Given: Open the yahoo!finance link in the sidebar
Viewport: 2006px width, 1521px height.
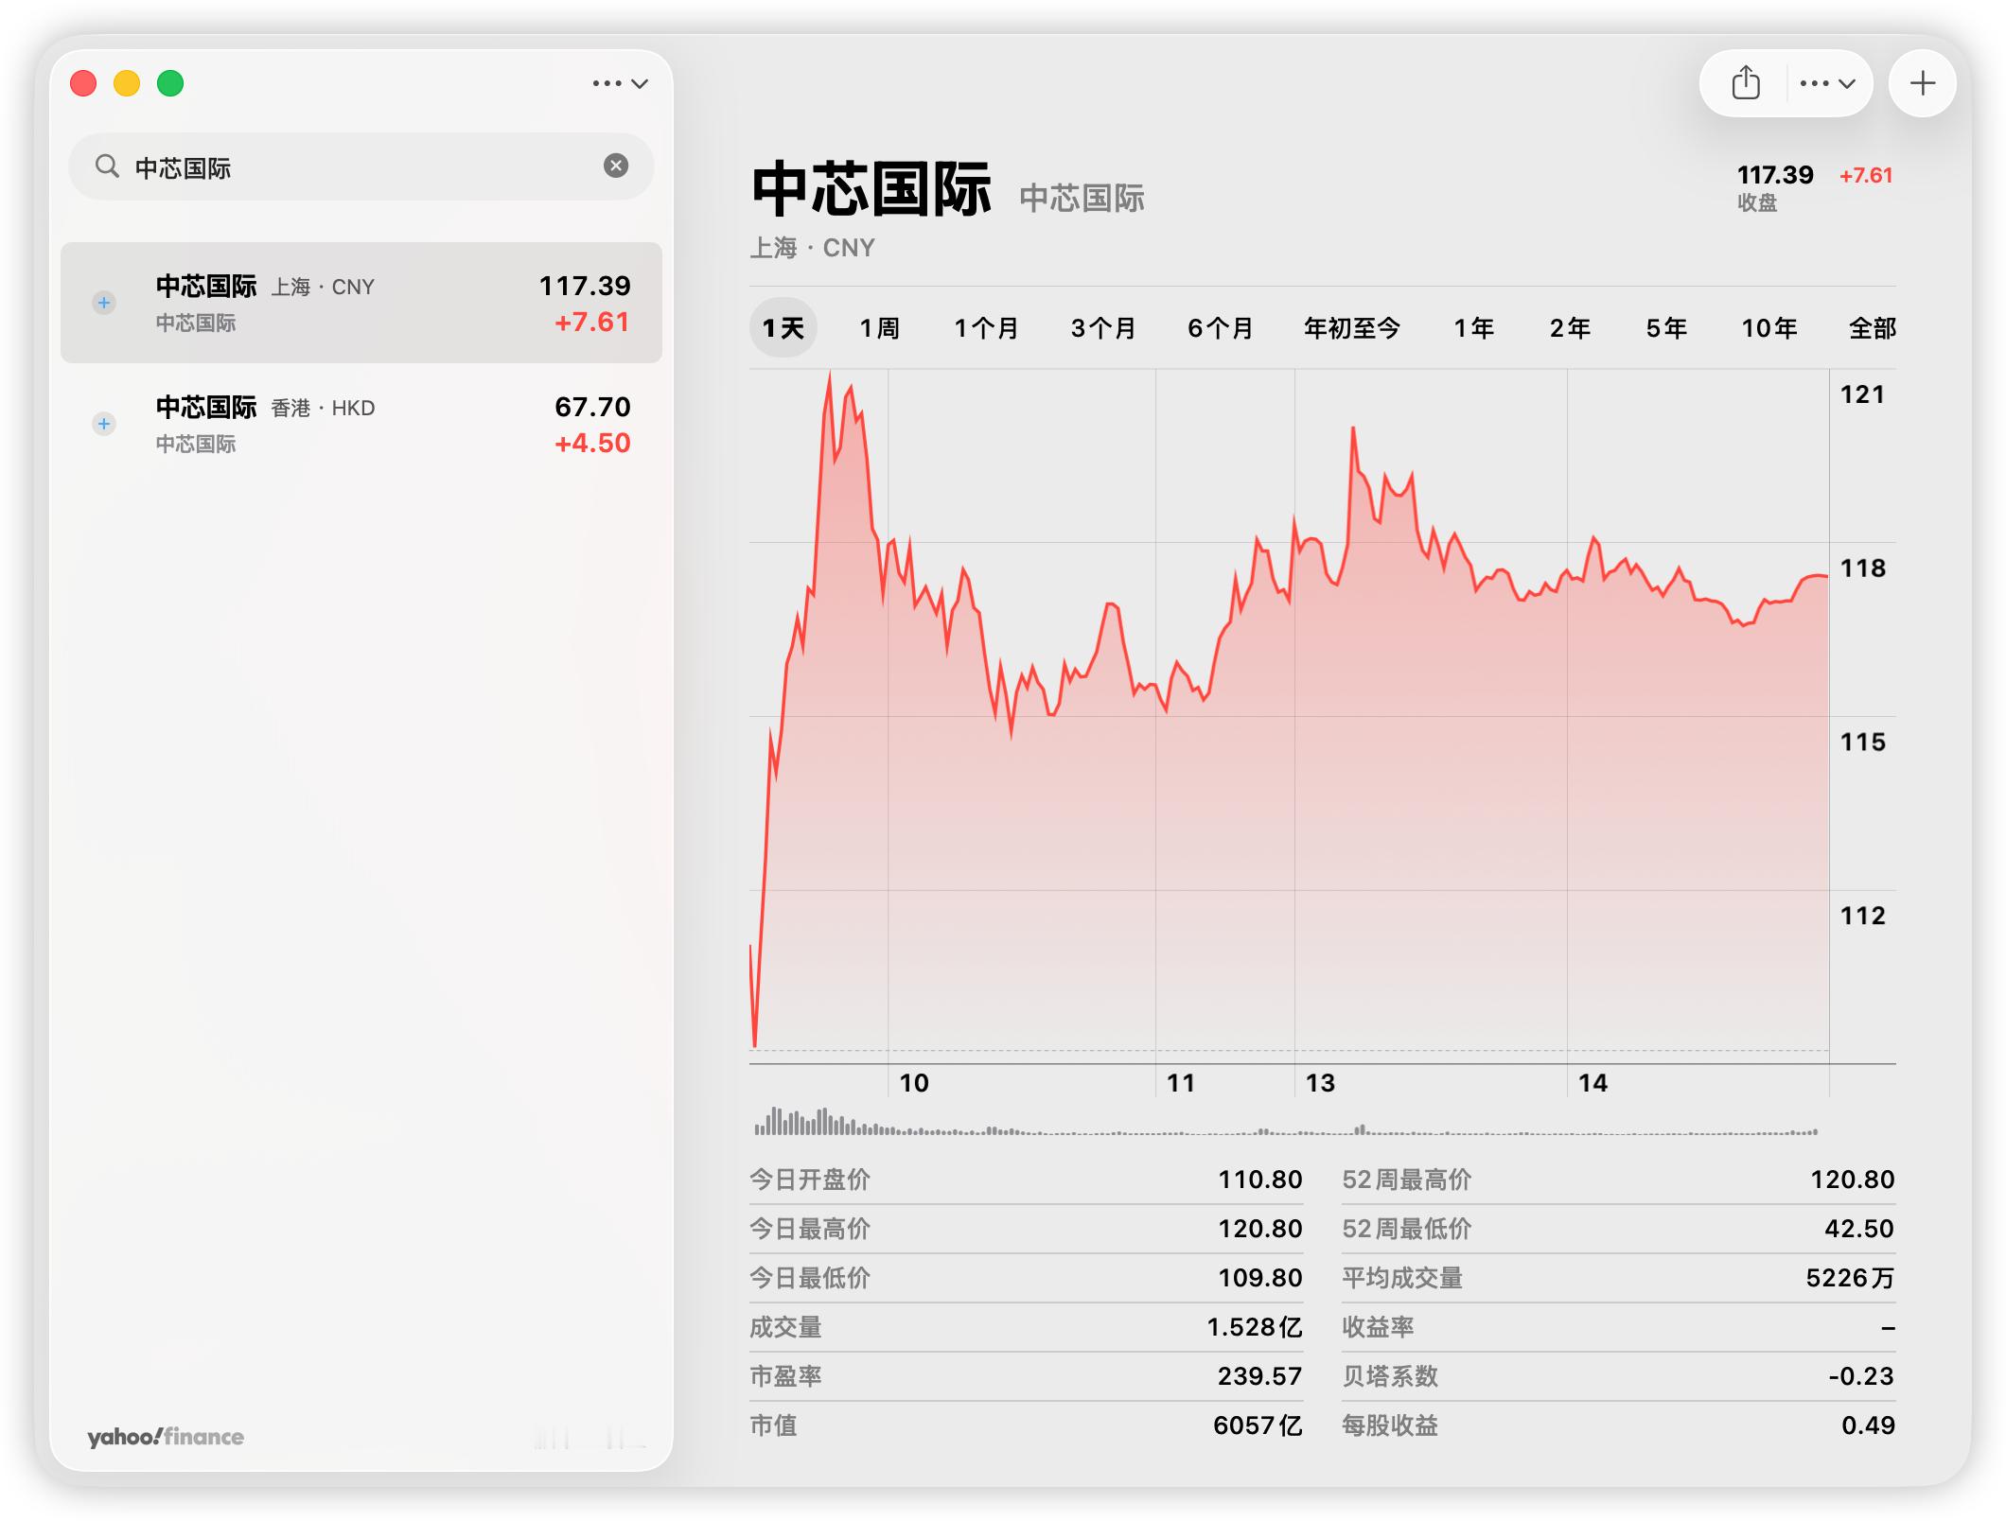Looking at the screenshot, I should click(166, 1437).
